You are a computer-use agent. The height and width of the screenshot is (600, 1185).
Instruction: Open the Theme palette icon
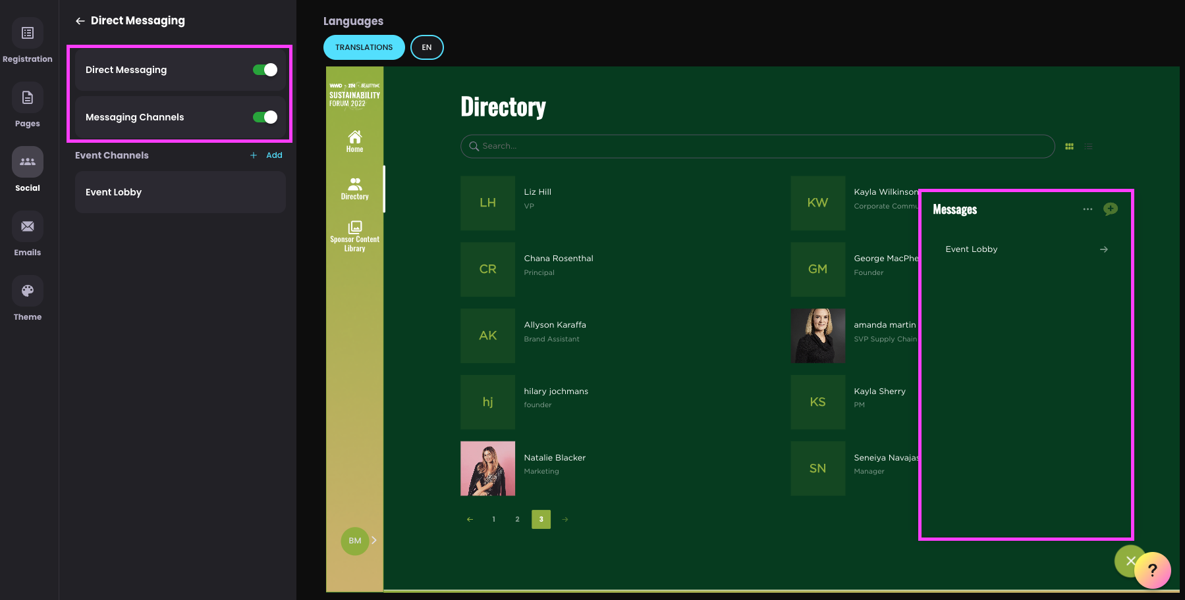28,291
